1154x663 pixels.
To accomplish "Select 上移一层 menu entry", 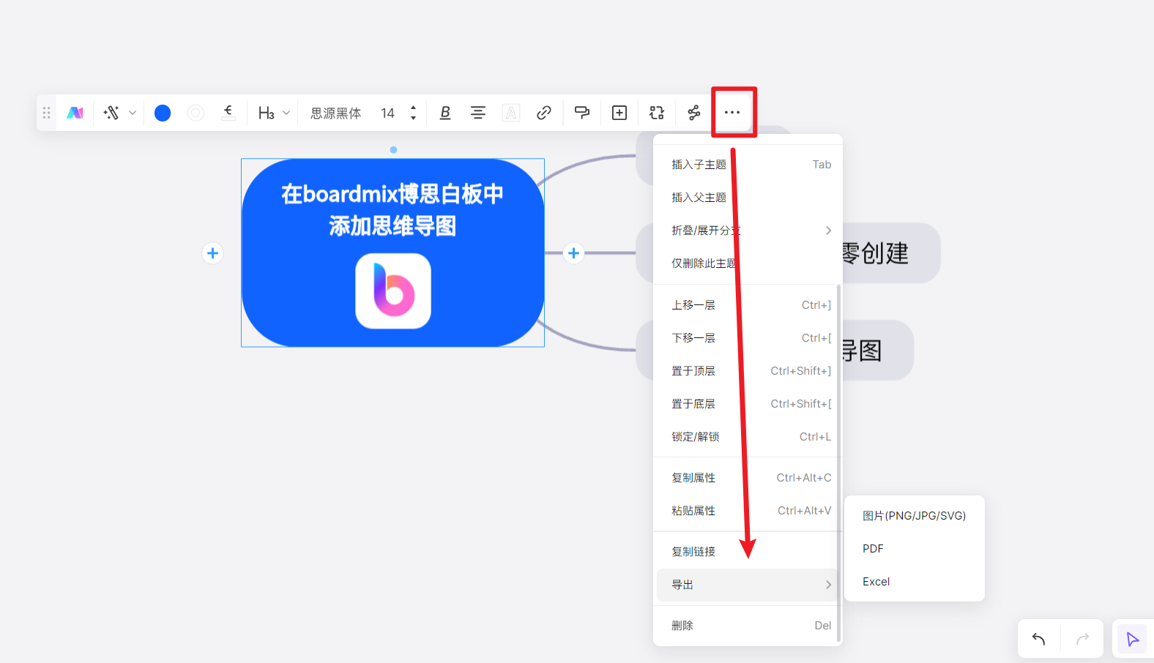I will tap(748, 305).
